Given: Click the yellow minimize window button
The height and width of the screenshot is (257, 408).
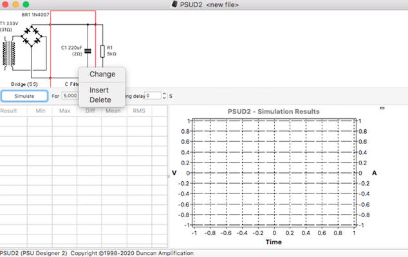Looking at the screenshot, I should pyautogui.click(x=15, y=4).
